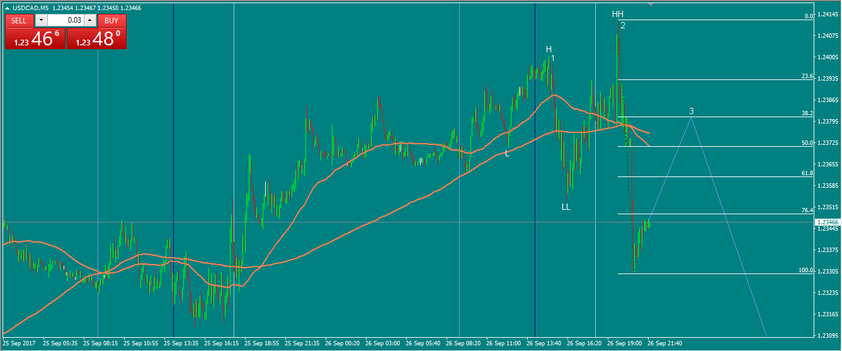Click price scale value 1.23585
The width and height of the screenshot is (842, 351).
point(828,186)
